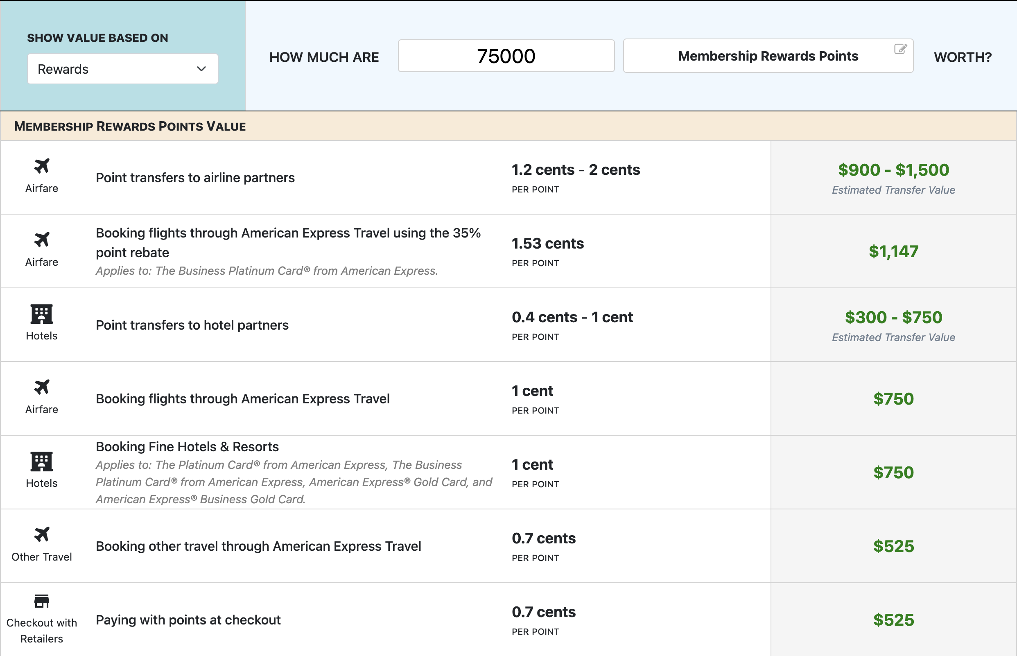The height and width of the screenshot is (656, 1017).
Task: Click the Membership Rewards Points selector box
Action: pyautogui.click(x=768, y=56)
